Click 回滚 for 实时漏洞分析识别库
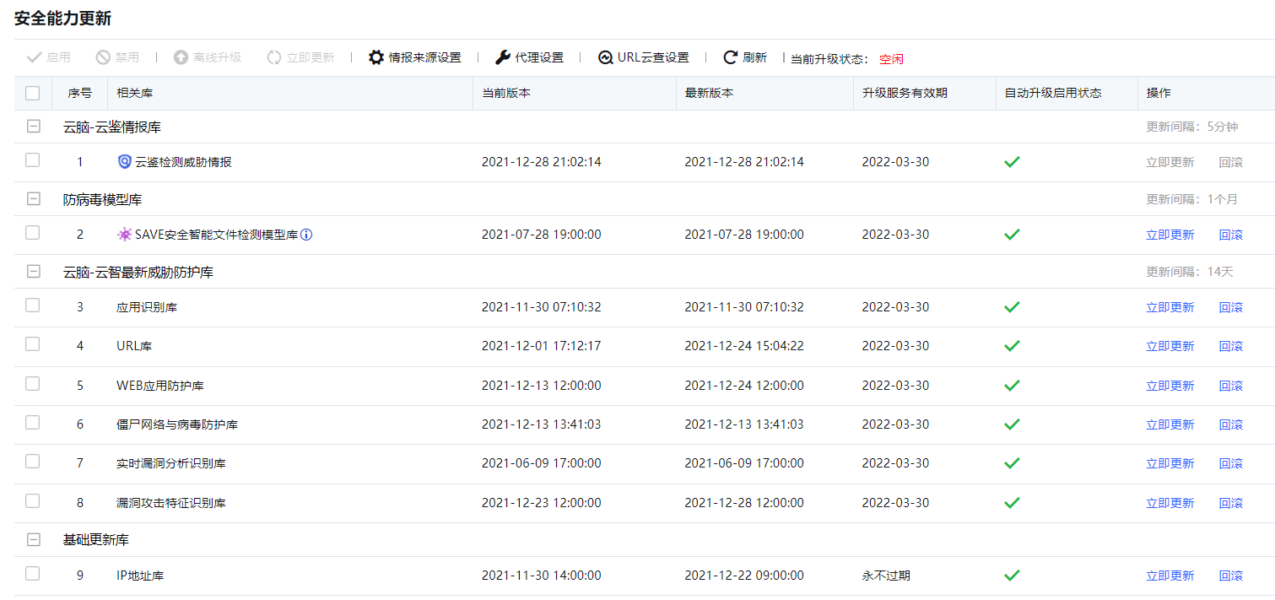Screen dimensions: 1275x600 pos(1230,463)
